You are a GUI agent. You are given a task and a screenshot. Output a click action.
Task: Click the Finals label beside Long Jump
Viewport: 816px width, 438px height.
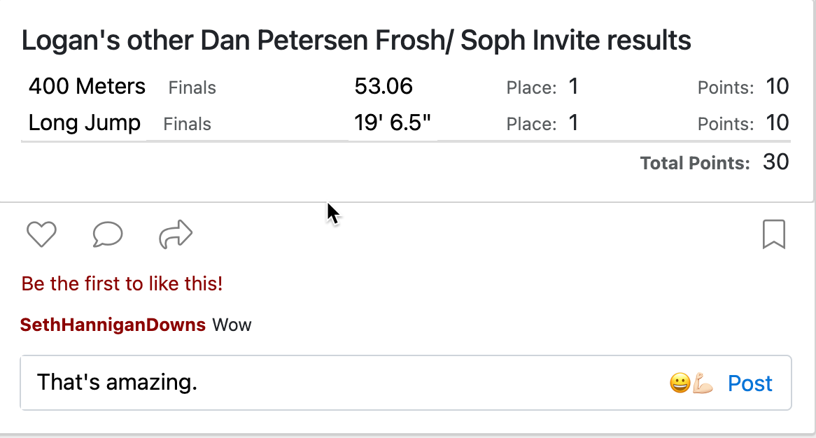[188, 124]
